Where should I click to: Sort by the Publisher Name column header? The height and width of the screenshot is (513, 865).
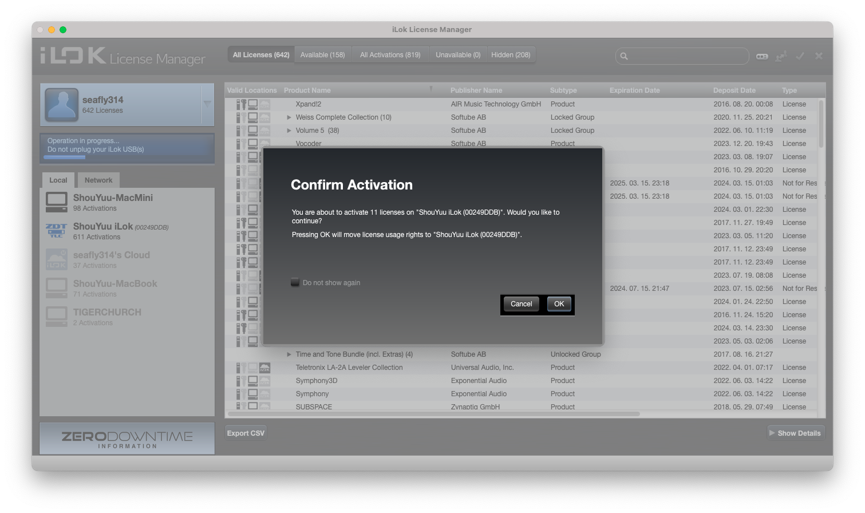476,90
